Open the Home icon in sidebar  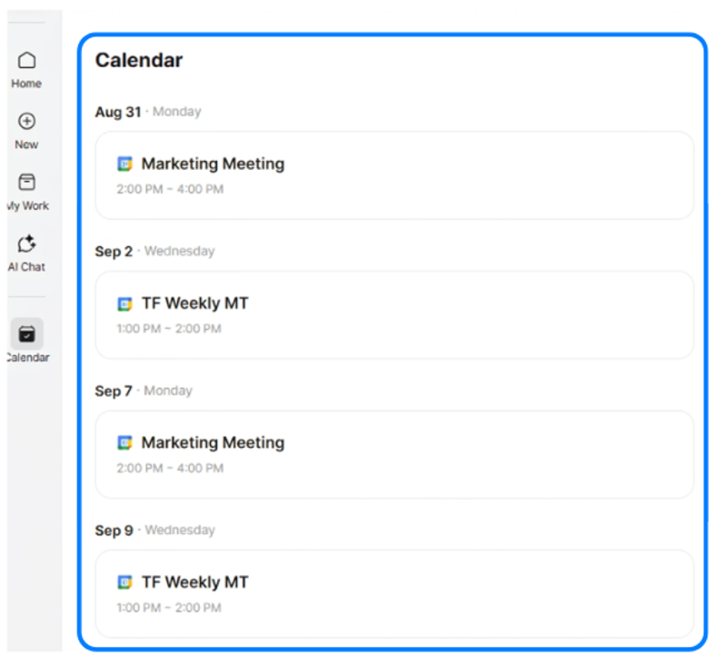point(26,60)
